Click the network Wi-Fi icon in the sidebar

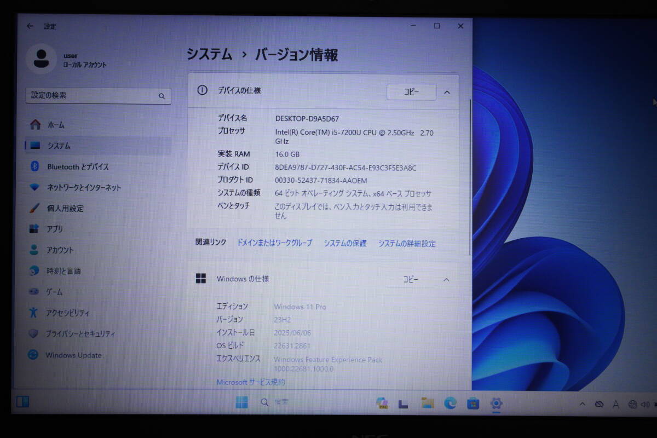coord(34,187)
